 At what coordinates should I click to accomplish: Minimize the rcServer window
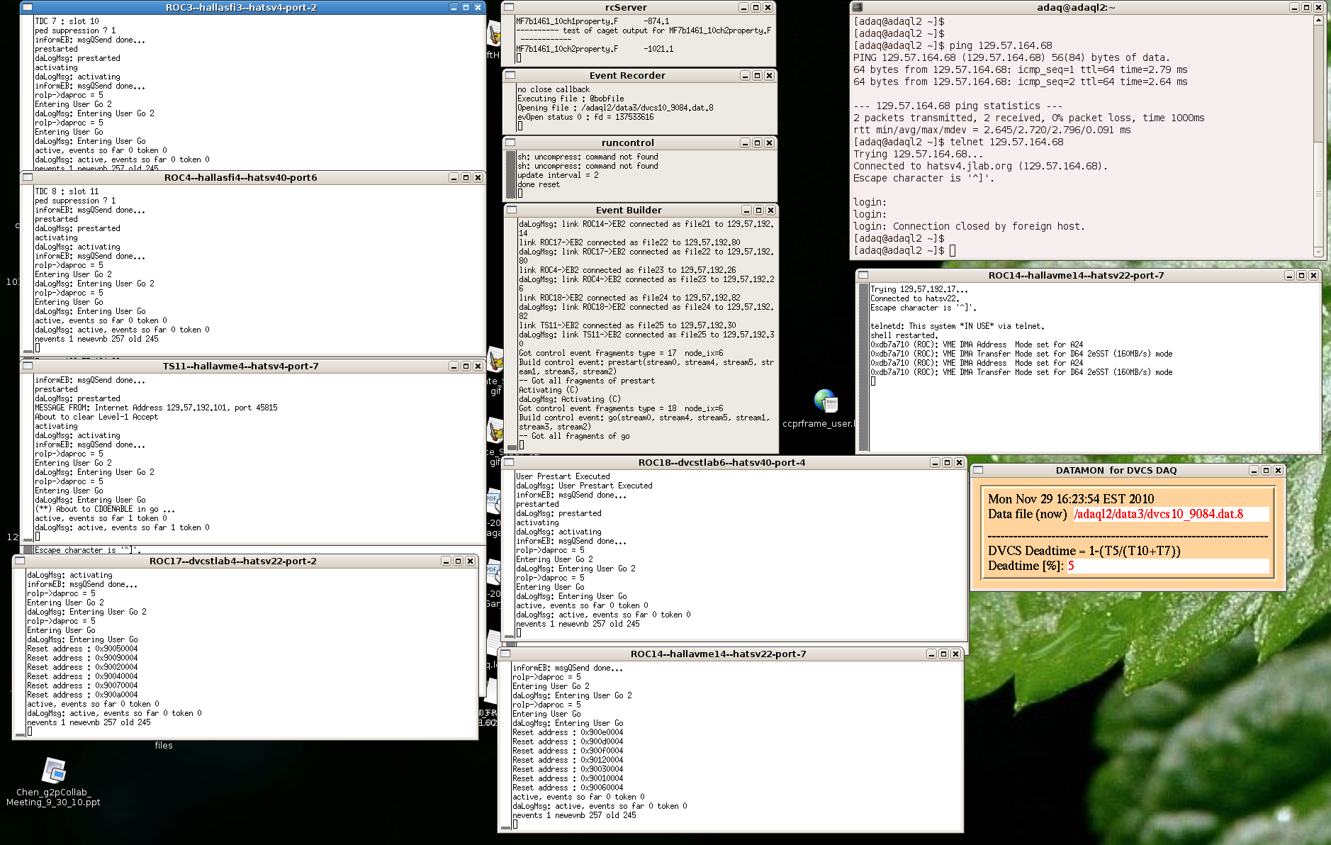pos(743,7)
